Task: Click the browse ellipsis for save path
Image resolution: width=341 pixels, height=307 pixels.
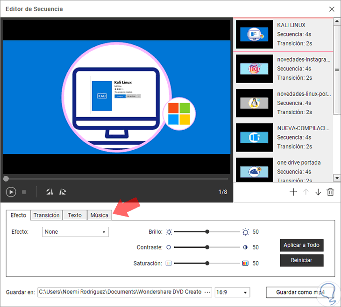Action: point(207,292)
